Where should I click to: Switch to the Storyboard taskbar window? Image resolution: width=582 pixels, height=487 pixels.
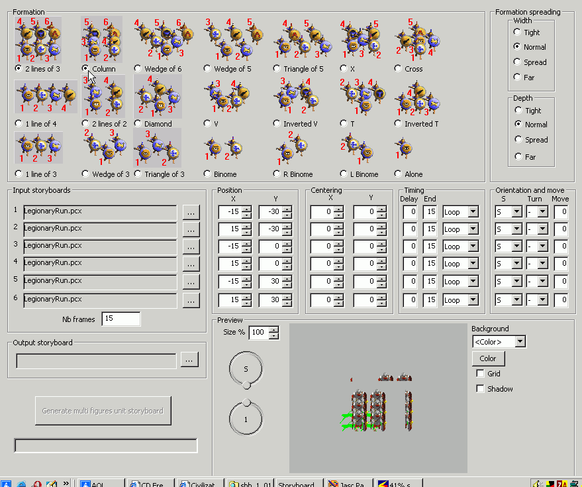(299, 483)
